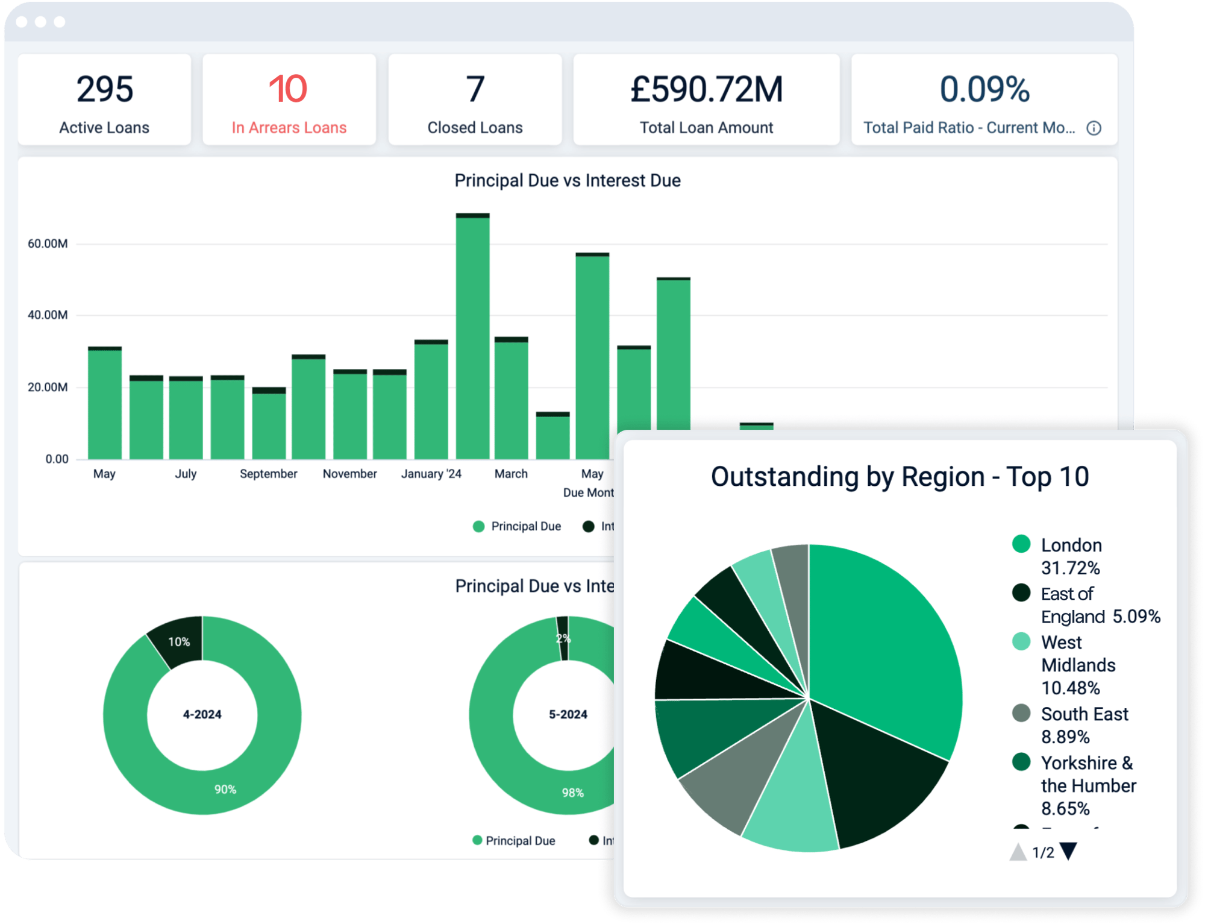
Task: Toggle Principal Due legend in donut charts
Action: click(514, 840)
